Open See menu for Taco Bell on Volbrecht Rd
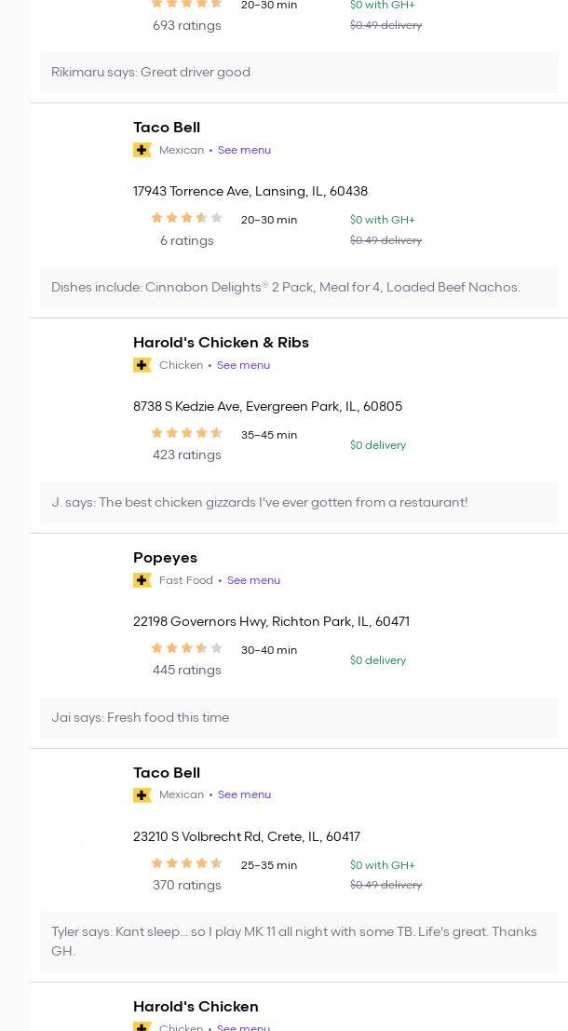This screenshot has height=1031, width=568. tap(244, 795)
